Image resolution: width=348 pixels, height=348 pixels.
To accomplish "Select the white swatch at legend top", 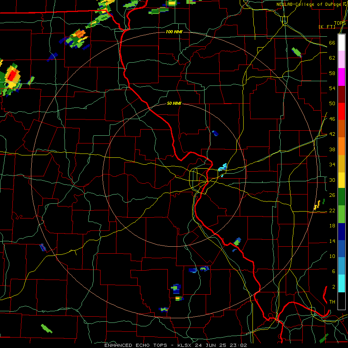I will pyautogui.click(x=341, y=43).
